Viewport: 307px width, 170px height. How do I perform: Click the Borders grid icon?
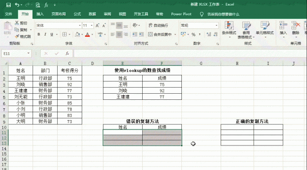click(64, 34)
